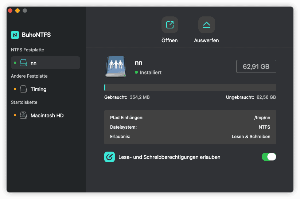The image size is (300, 199).
Task: Click the large nn shared volume icon
Action: point(116,67)
